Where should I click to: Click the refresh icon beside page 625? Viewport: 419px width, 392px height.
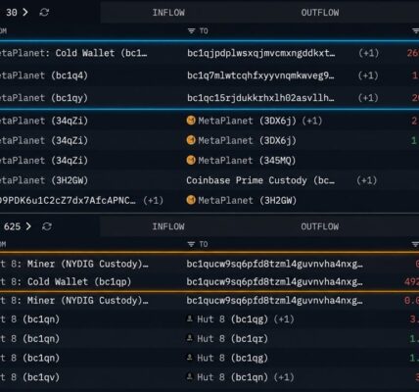click(47, 226)
